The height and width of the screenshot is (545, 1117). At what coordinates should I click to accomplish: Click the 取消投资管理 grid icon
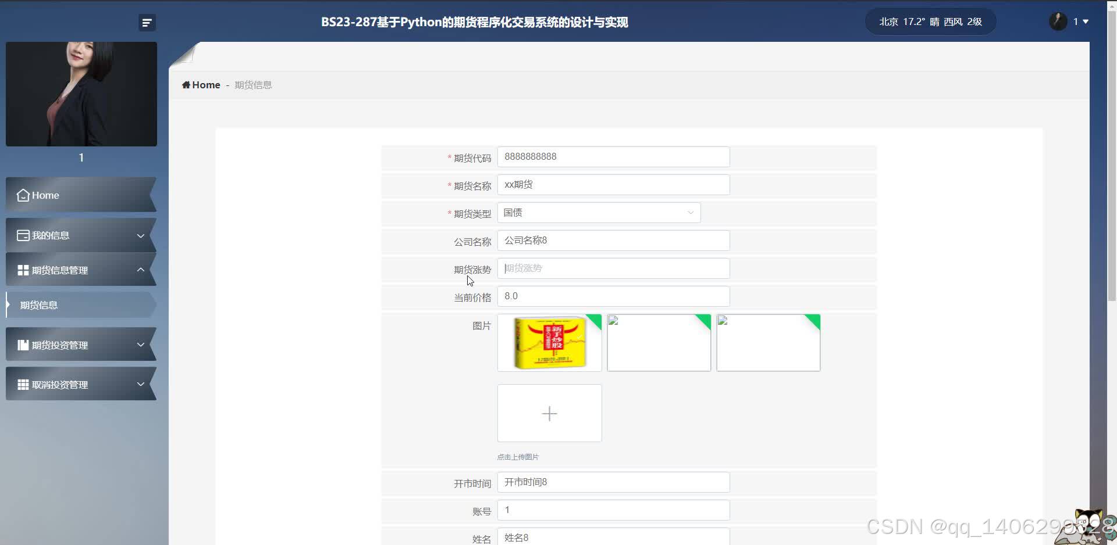pos(22,383)
